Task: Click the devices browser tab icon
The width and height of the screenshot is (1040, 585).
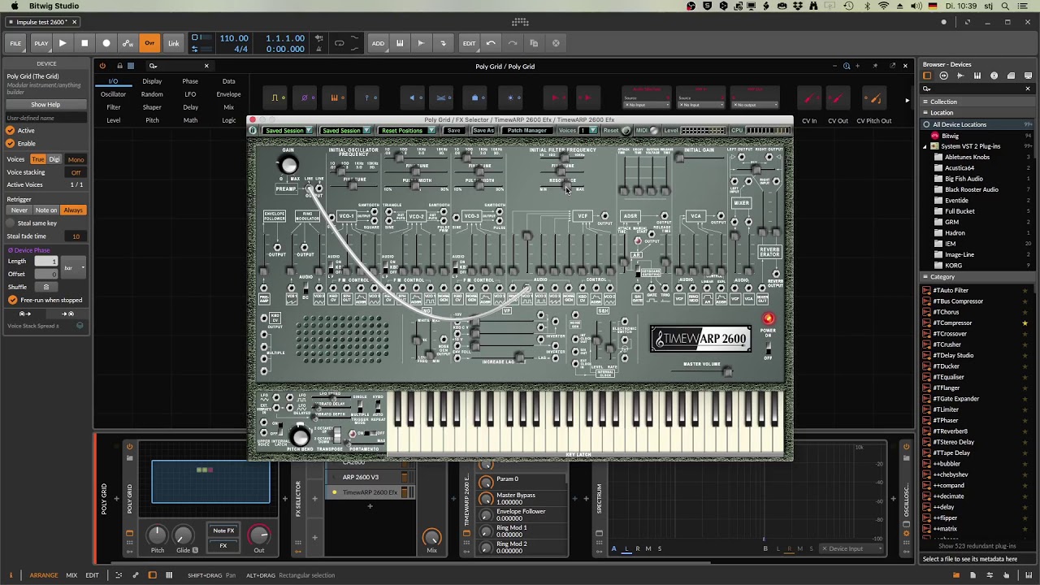Action: tap(927, 76)
